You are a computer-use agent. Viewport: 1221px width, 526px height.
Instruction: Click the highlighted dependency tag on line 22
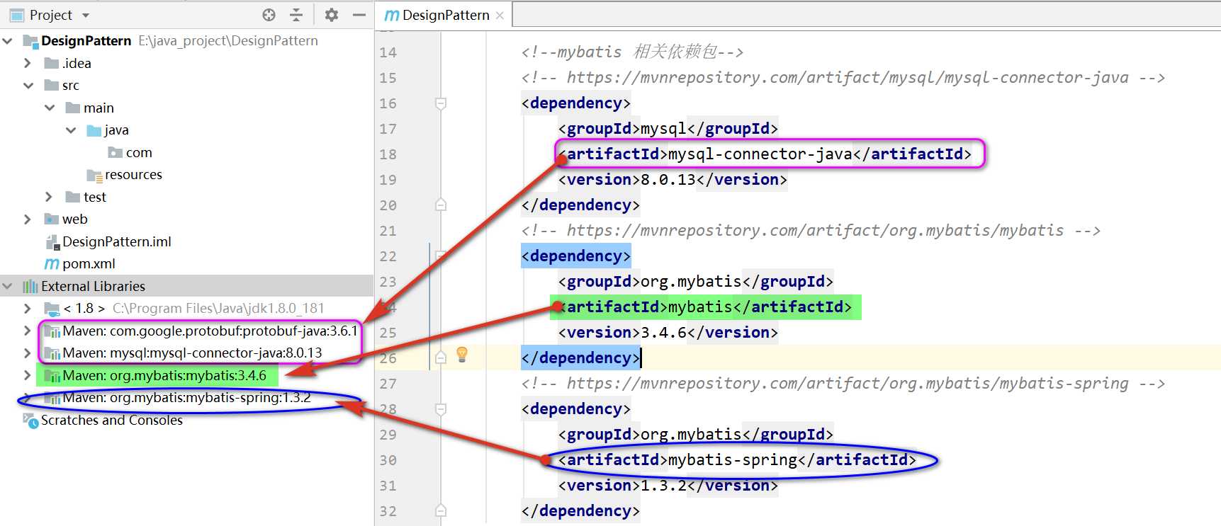point(575,256)
